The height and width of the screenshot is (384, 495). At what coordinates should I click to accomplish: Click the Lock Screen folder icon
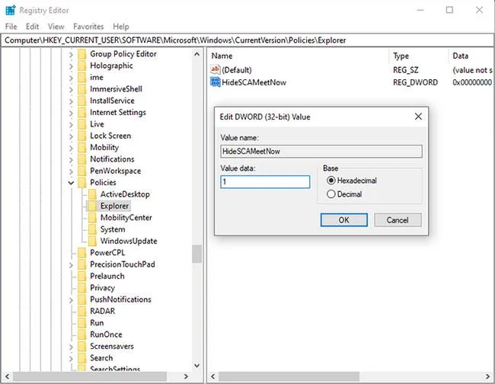[82, 136]
